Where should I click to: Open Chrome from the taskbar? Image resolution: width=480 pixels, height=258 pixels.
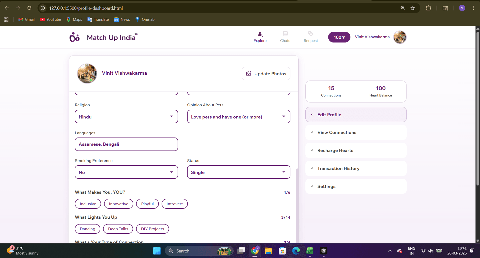255,251
